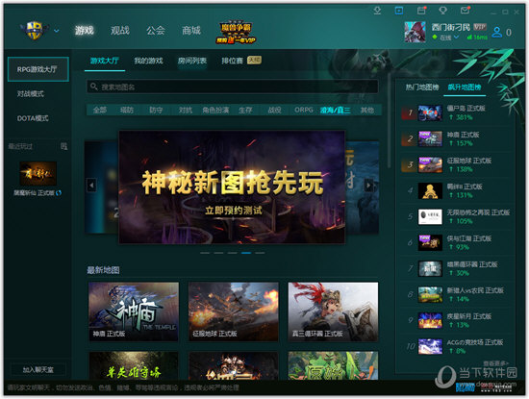Viewport: 529px width, 399px height.
Task: Click the carousel previous arrow
Action: (x=91, y=185)
